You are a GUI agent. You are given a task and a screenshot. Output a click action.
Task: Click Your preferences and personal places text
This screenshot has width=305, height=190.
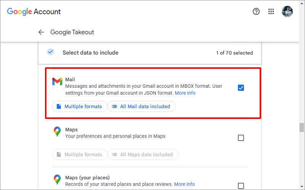115,136
